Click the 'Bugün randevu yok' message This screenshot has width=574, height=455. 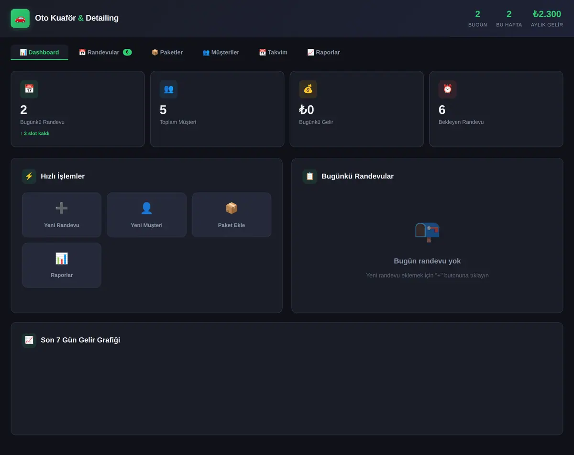click(427, 261)
